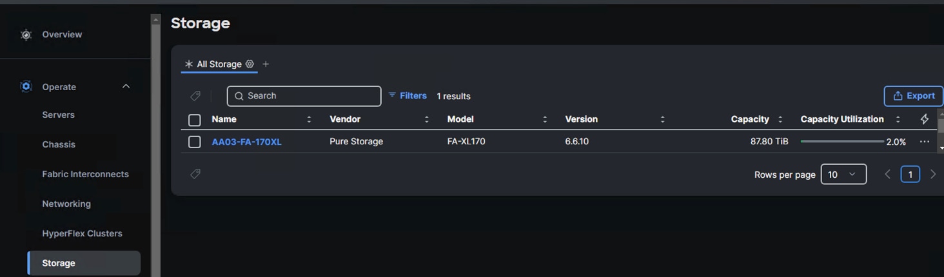Click the storage Search field
The width and height of the screenshot is (944, 277).
304,96
